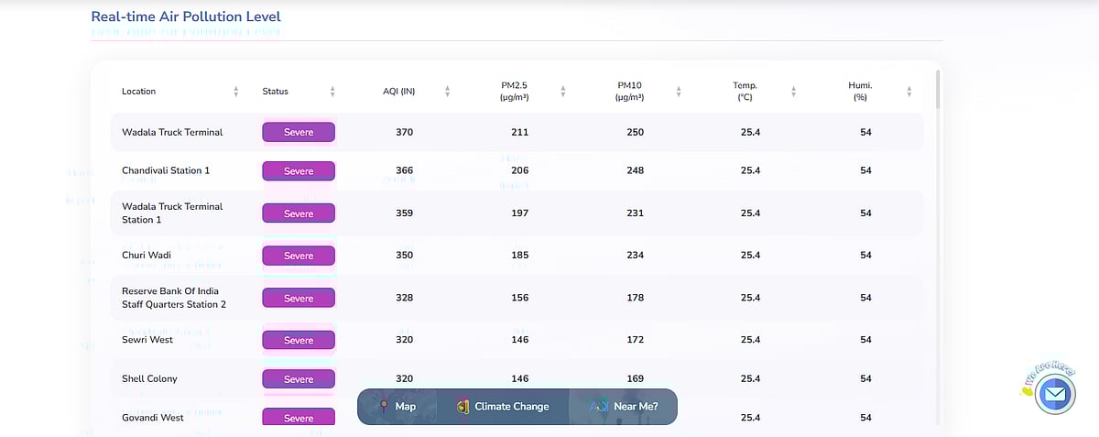The width and height of the screenshot is (1099, 437).
Task: Select the Sewri West location row
Action: [147, 340]
